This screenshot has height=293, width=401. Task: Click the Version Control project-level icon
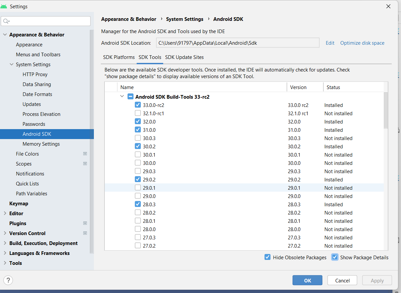pos(85,233)
